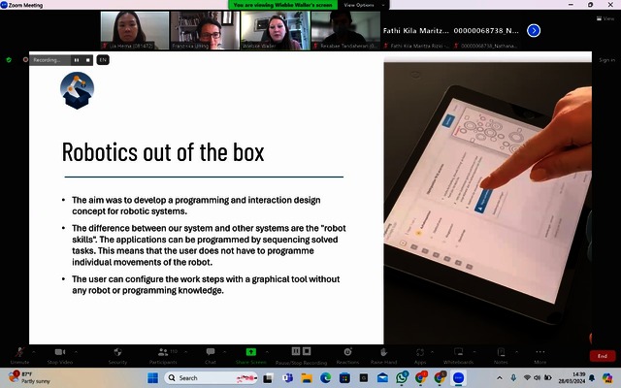Select Lia Herna's video thumbnail
The width and height of the screenshot is (621, 388).
[x=135, y=30]
